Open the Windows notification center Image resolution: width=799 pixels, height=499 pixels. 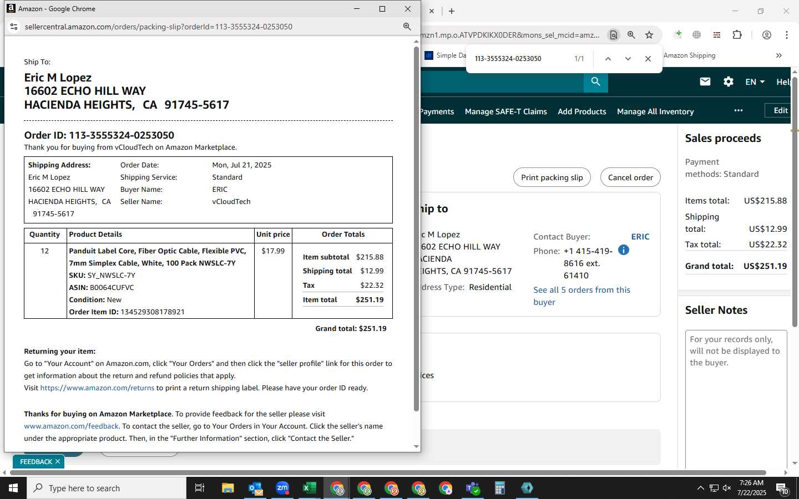(782, 488)
